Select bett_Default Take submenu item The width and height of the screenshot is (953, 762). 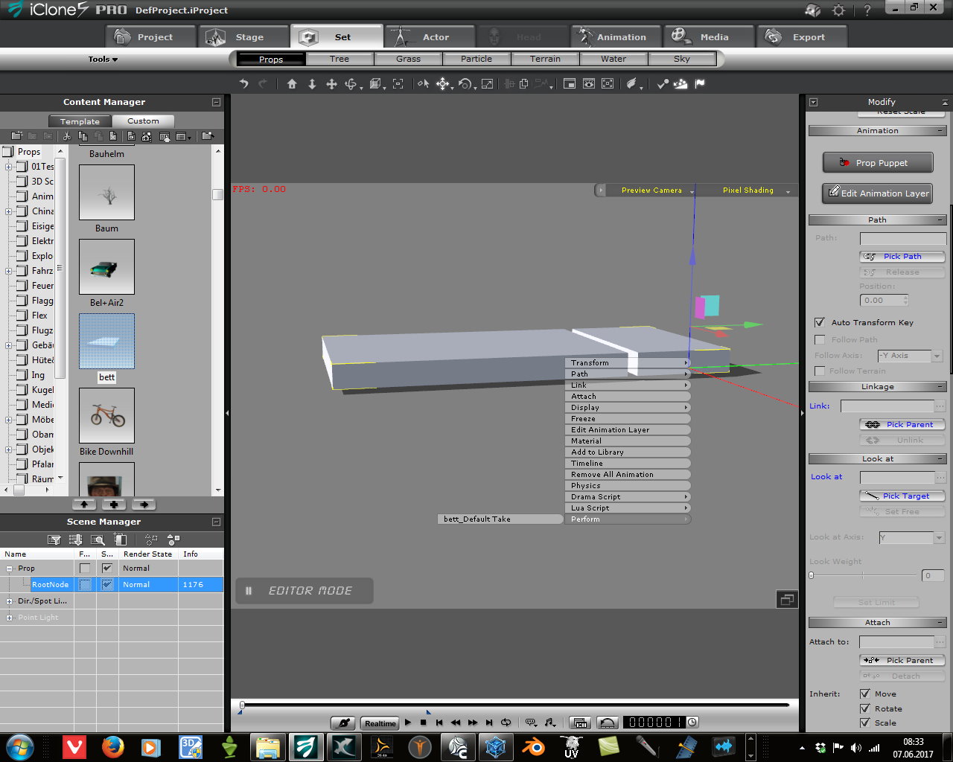pyautogui.click(x=500, y=519)
